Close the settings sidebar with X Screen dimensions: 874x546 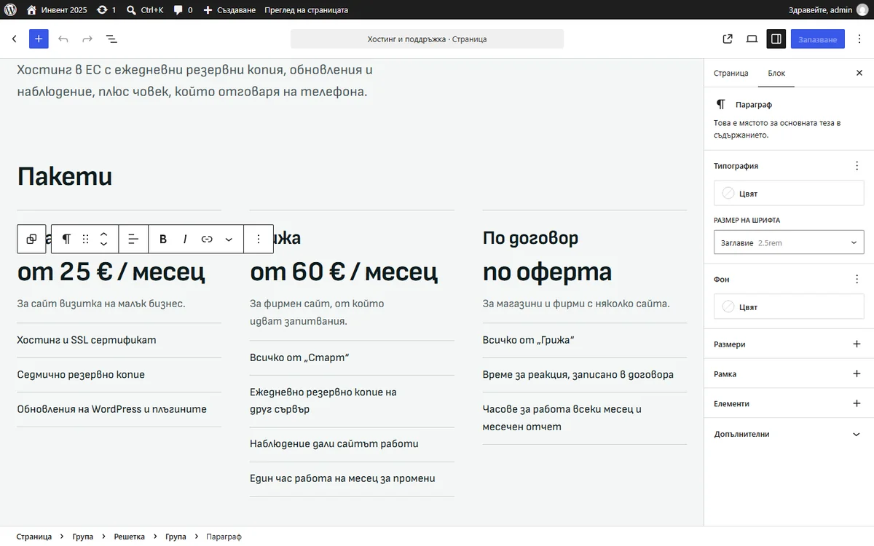pyautogui.click(x=859, y=73)
